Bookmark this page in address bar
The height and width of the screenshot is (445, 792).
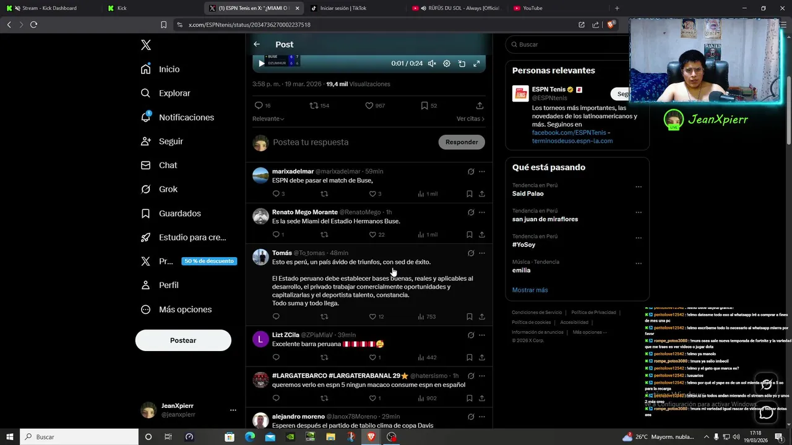(163, 25)
